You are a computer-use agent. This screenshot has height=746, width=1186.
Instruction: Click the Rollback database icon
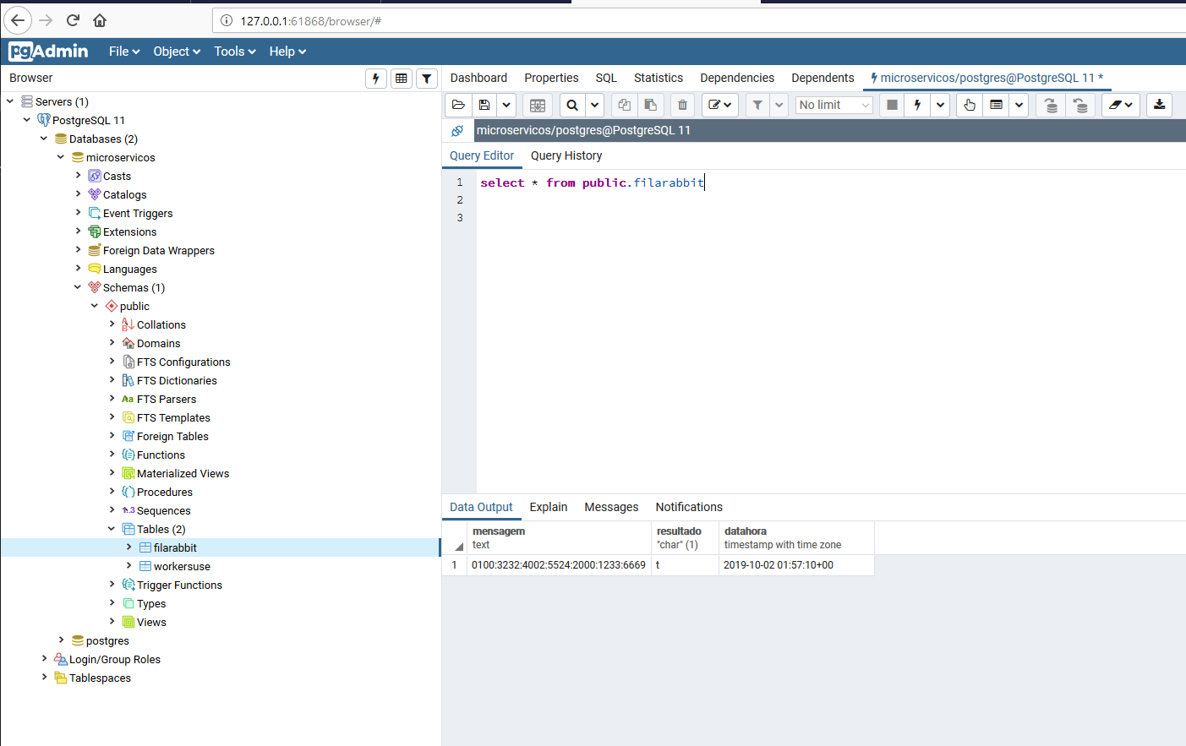(1080, 105)
